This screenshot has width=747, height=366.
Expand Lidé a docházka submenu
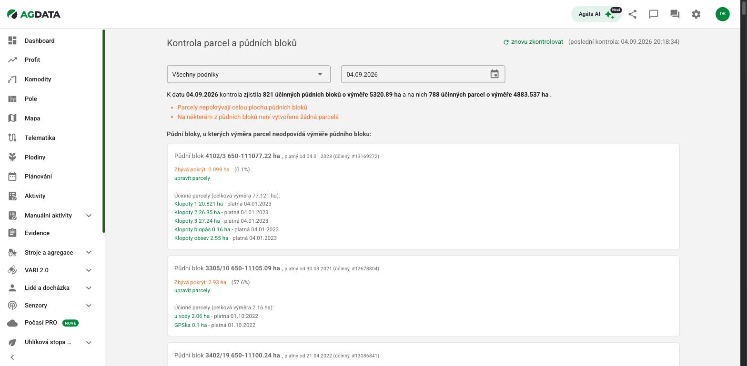click(89, 288)
